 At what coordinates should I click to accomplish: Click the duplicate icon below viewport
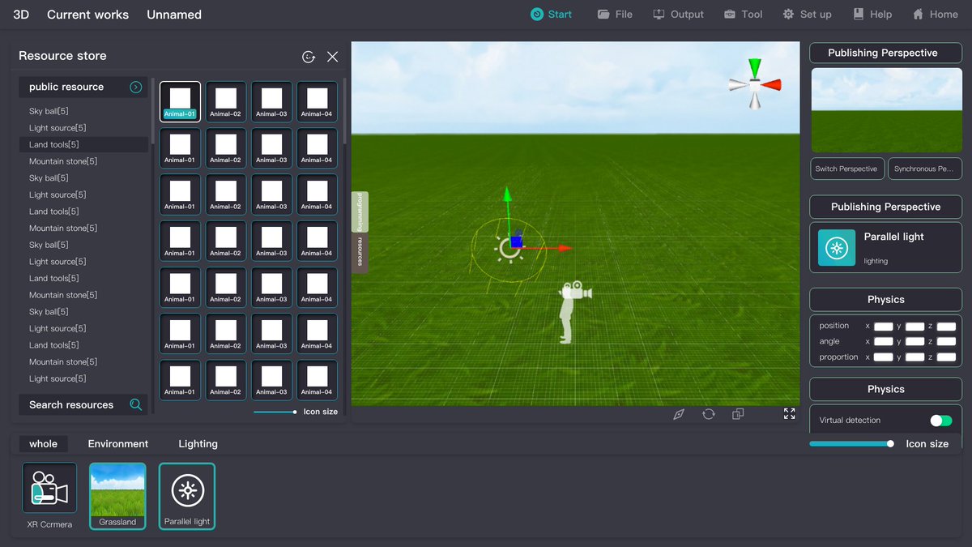[738, 414]
